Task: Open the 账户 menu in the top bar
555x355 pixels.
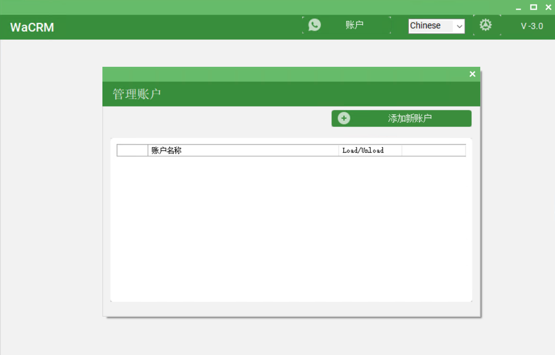Action: [x=353, y=25]
